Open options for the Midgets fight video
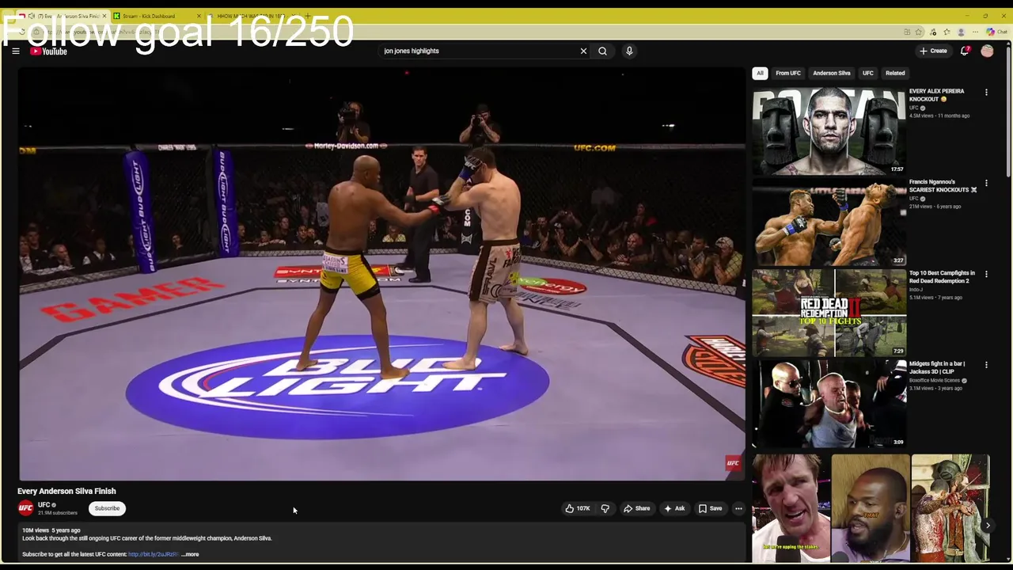 click(x=986, y=366)
